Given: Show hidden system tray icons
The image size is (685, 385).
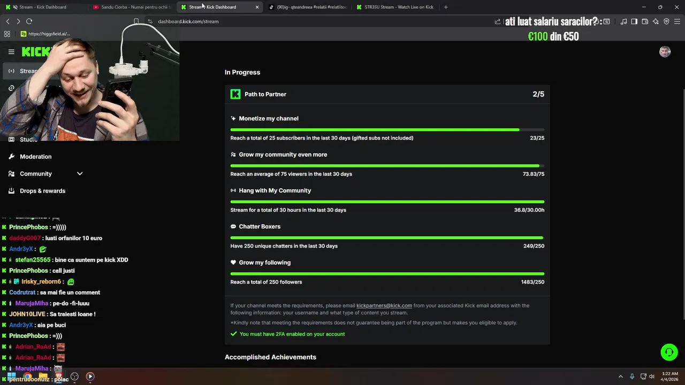Looking at the screenshot, I should 621,376.
